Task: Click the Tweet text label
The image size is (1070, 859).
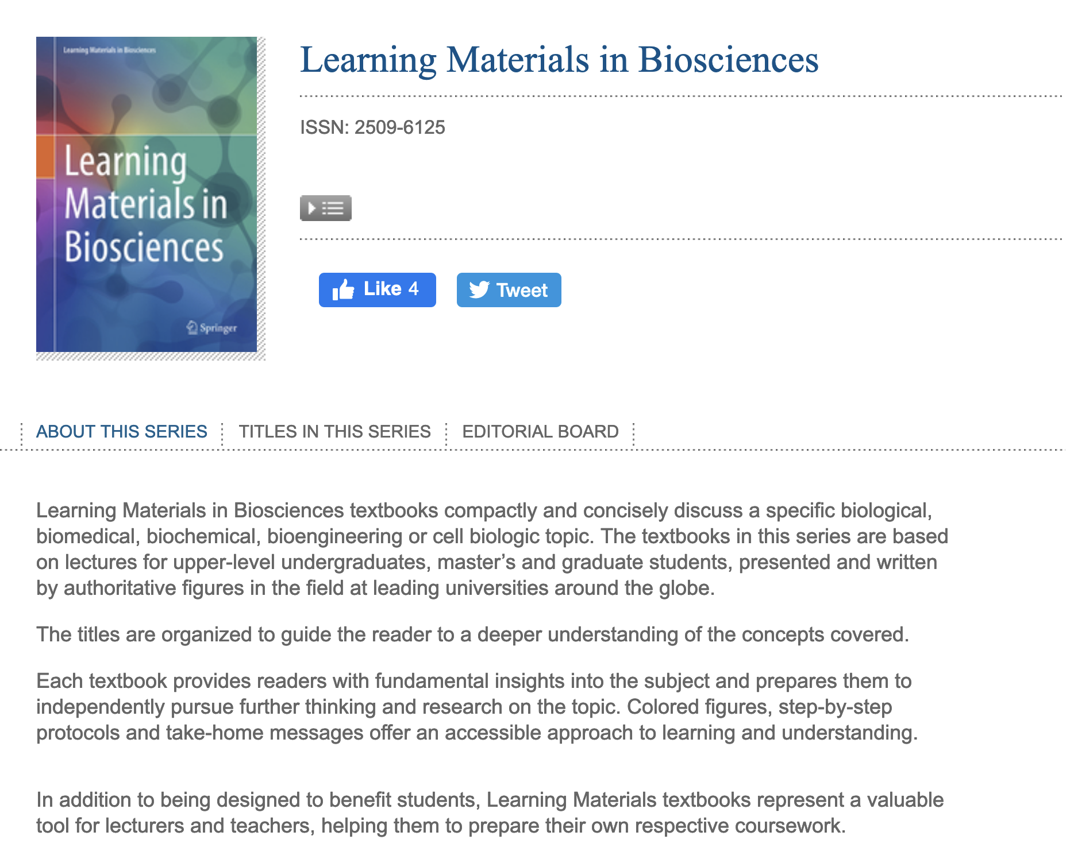Action: click(522, 290)
